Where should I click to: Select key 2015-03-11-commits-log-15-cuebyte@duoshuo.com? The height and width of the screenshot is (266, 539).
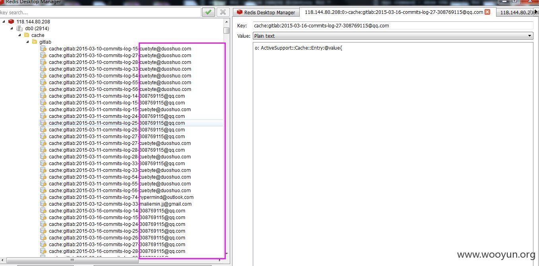pos(120,109)
